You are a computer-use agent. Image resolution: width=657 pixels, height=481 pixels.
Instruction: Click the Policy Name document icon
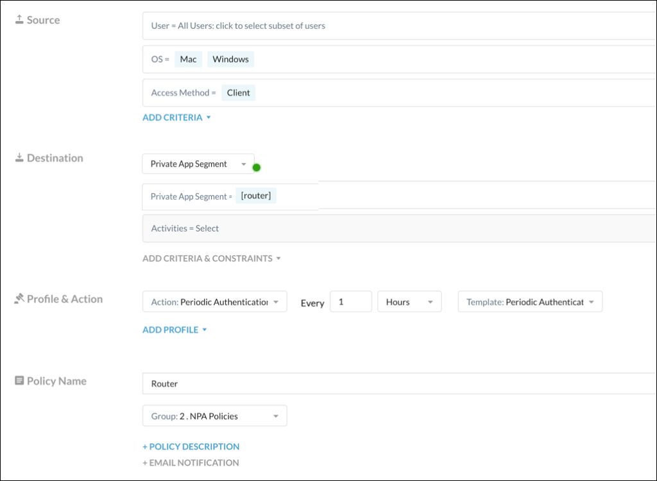point(19,380)
